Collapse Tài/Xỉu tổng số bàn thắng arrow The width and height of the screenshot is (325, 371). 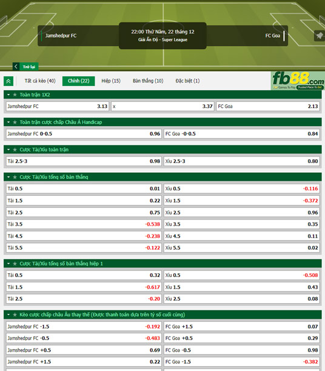point(8,177)
